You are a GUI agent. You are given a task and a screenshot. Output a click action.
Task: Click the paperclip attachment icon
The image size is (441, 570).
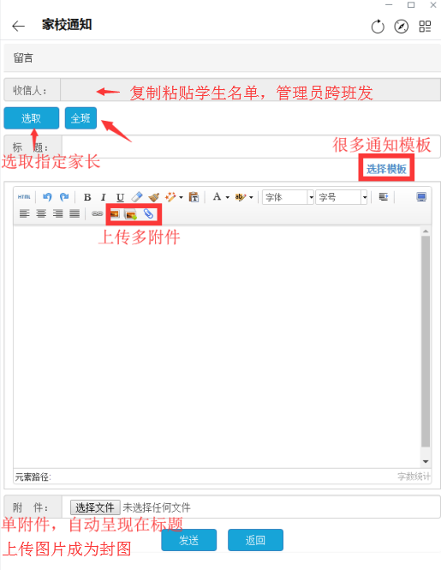[x=148, y=214]
